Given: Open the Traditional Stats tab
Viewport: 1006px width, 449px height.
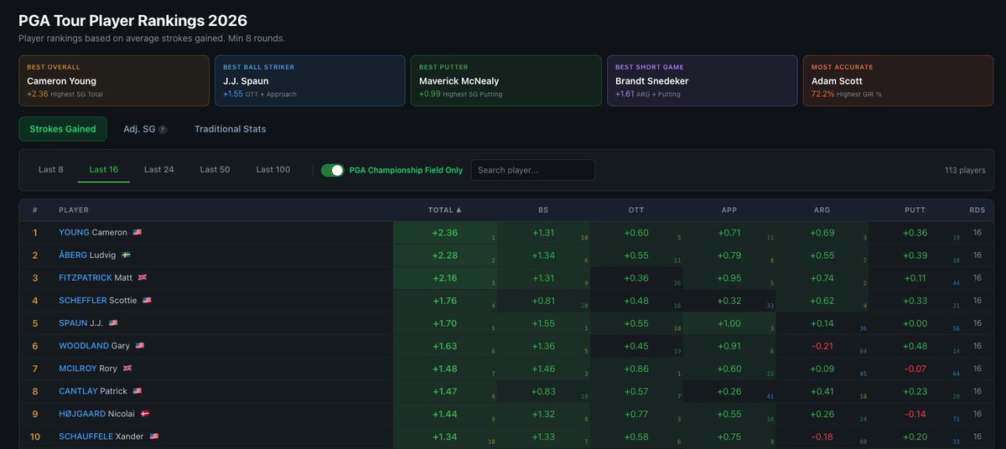Looking at the screenshot, I should pyautogui.click(x=231, y=129).
